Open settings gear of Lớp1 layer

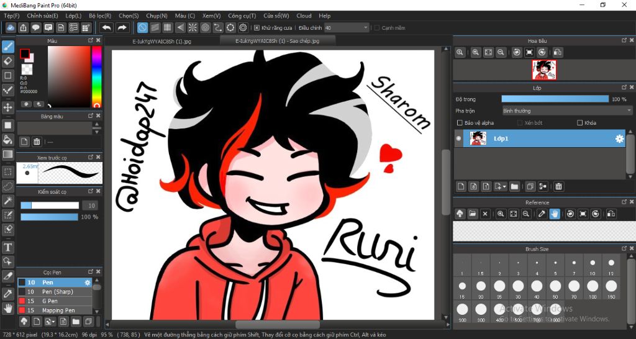619,138
